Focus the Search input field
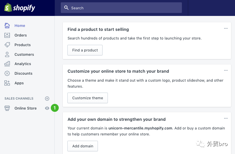This screenshot has width=235, height=154. [x=121, y=8]
